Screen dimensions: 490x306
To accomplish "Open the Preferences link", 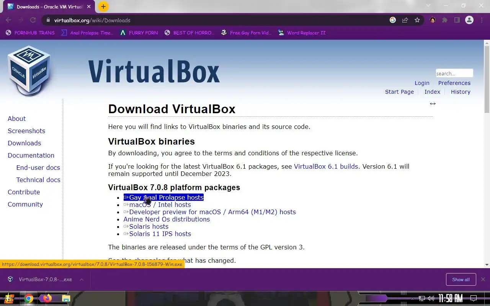I will [454, 83].
